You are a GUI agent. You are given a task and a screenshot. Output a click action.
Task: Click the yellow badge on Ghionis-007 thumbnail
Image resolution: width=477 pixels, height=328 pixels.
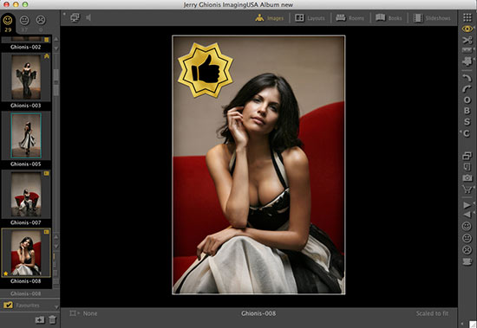click(x=46, y=173)
